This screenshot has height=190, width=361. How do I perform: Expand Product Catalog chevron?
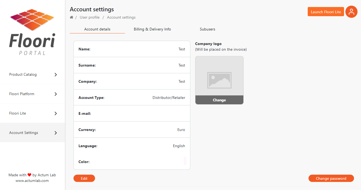[x=56, y=75]
